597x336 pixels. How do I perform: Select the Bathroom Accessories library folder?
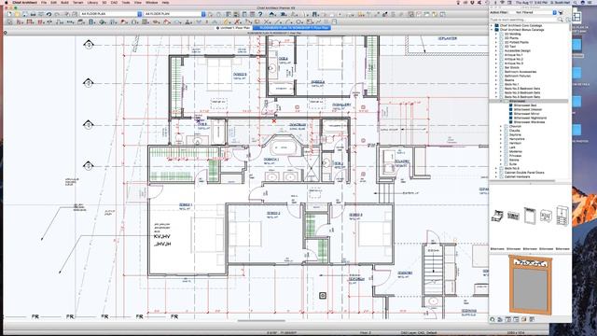pyautogui.click(x=521, y=72)
